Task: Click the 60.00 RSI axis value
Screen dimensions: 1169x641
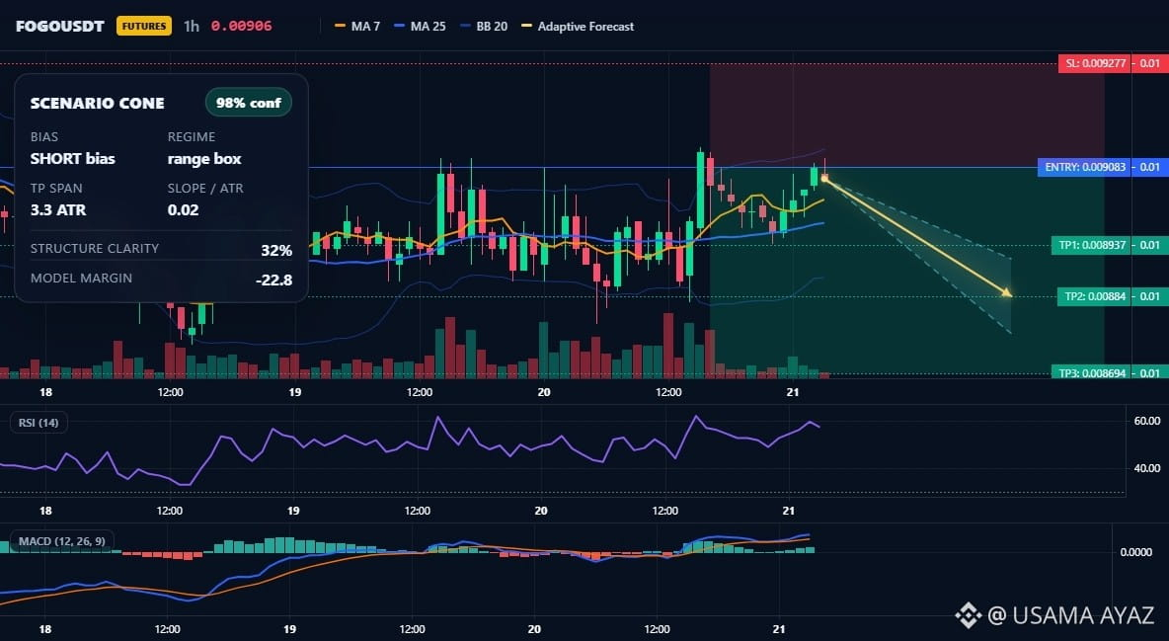Action: [x=1146, y=421]
